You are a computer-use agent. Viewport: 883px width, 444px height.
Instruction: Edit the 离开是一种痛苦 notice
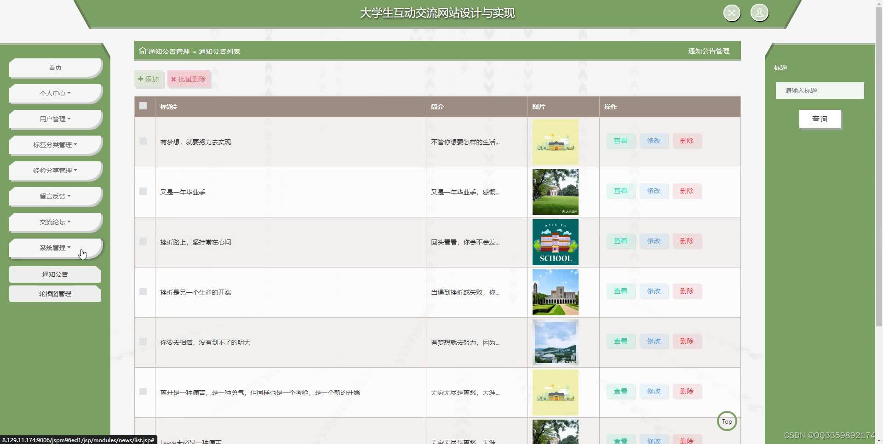(x=654, y=391)
